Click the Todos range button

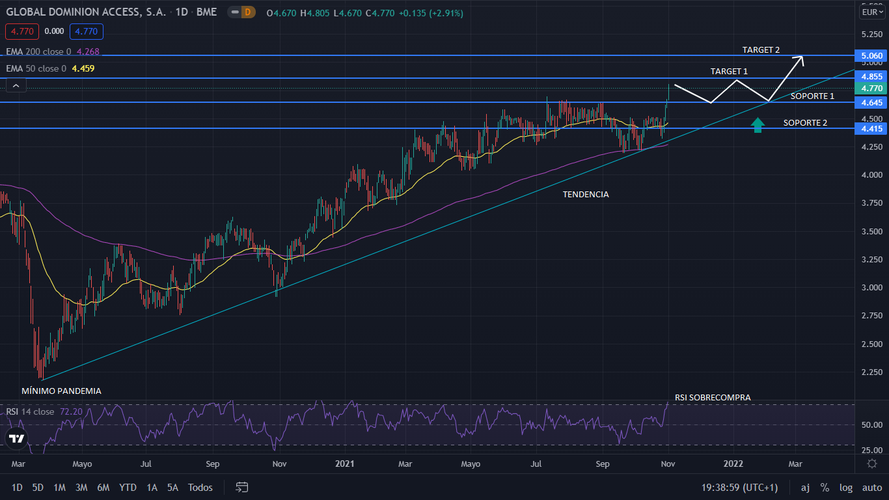[x=200, y=487]
